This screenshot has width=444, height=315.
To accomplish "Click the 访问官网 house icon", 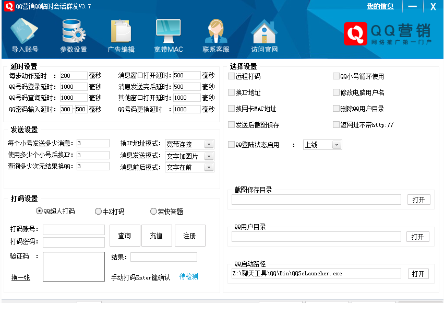I will [264, 35].
